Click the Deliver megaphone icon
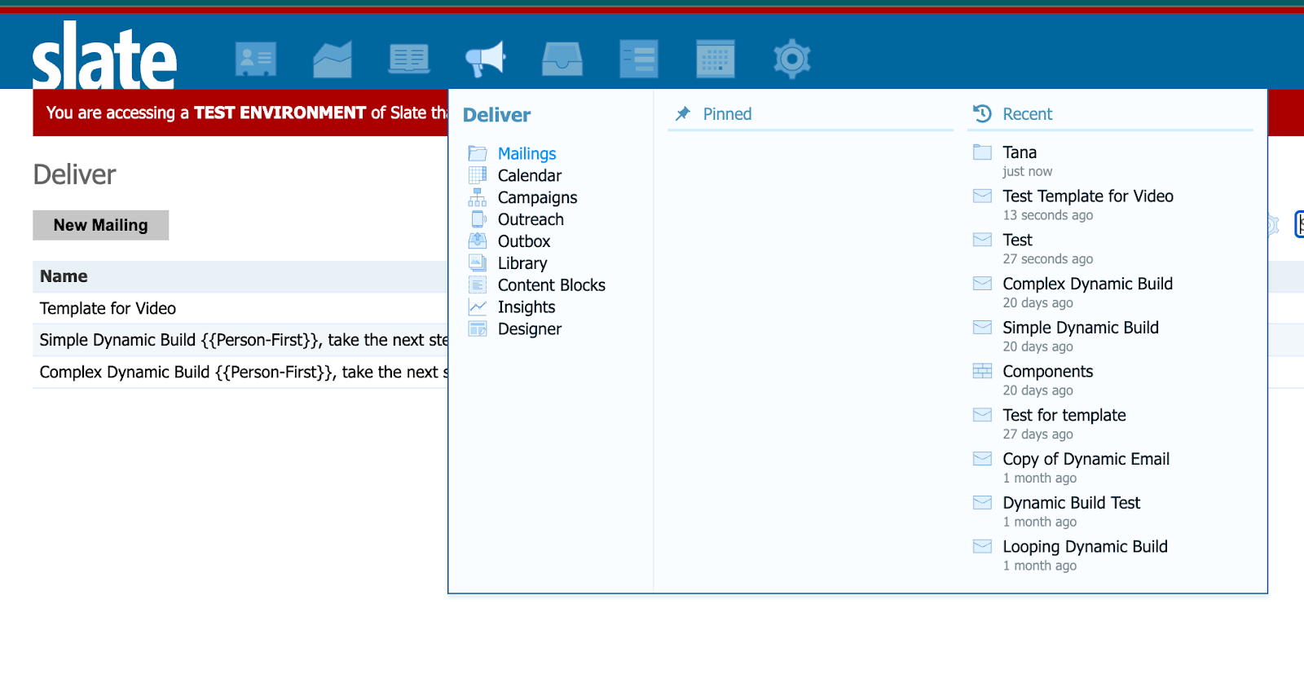The image size is (1304, 679). (486, 59)
